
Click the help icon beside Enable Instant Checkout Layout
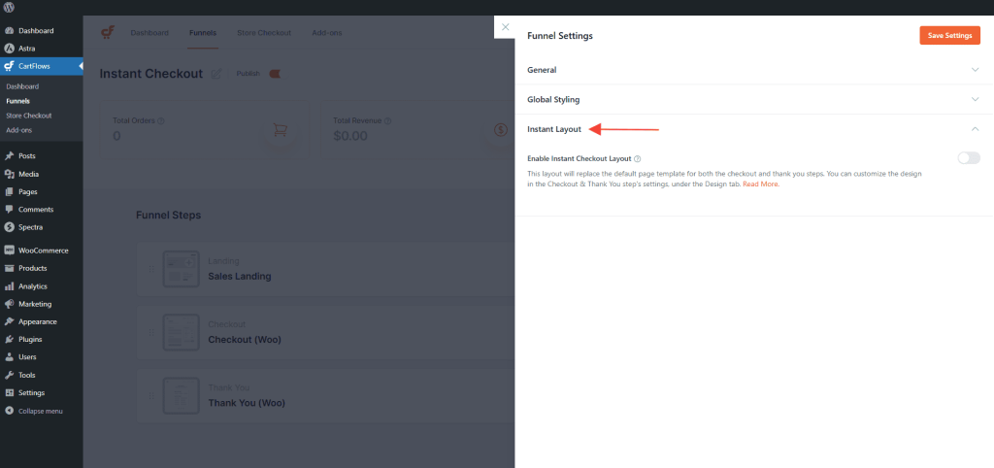pyautogui.click(x=637, y=158)
